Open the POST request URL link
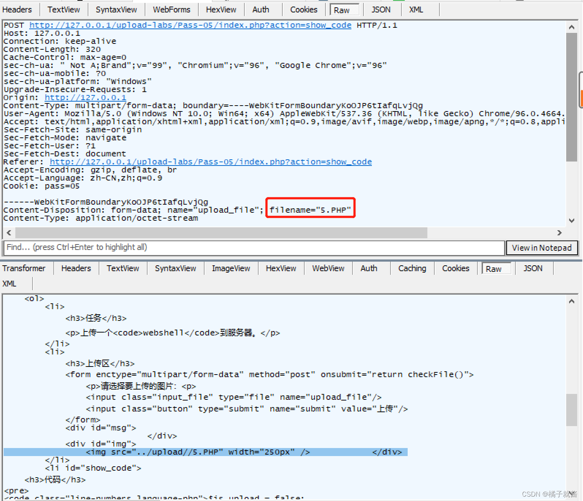The image size is (583, 501). click(x=190, y=25)
